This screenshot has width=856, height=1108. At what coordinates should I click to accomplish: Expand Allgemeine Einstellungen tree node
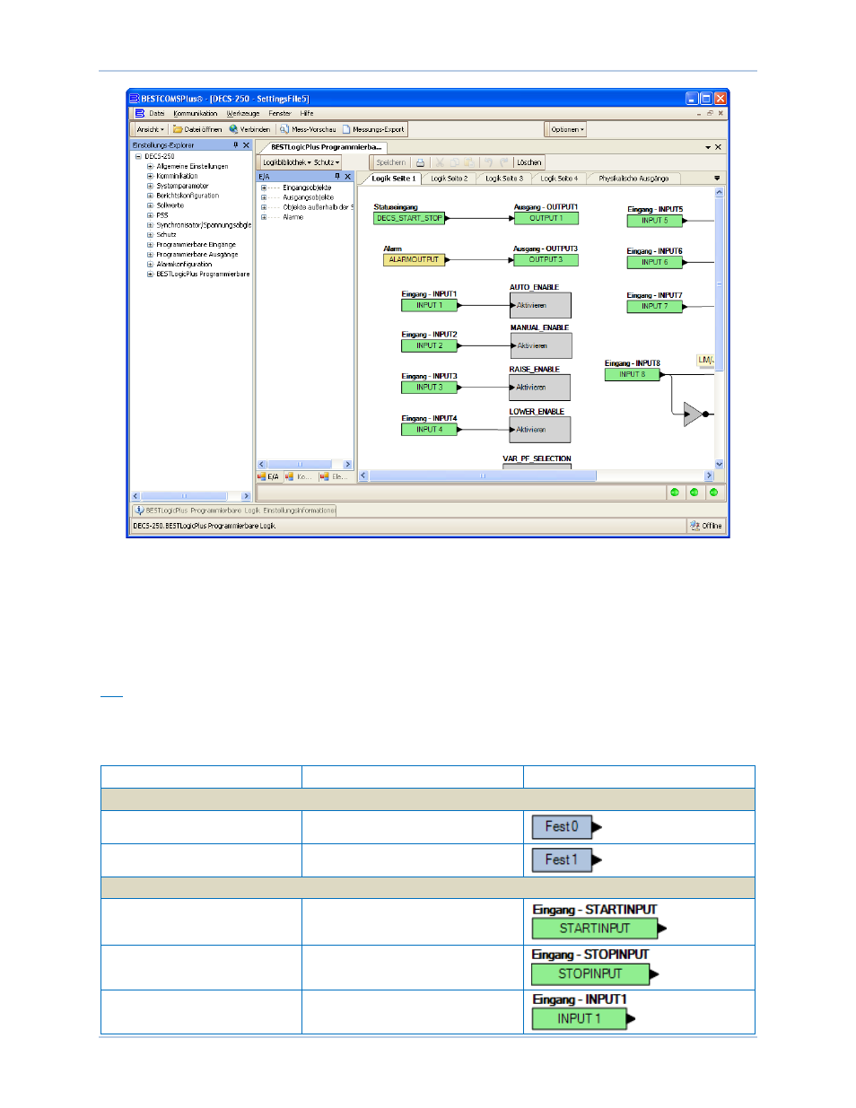coord(150,166)
